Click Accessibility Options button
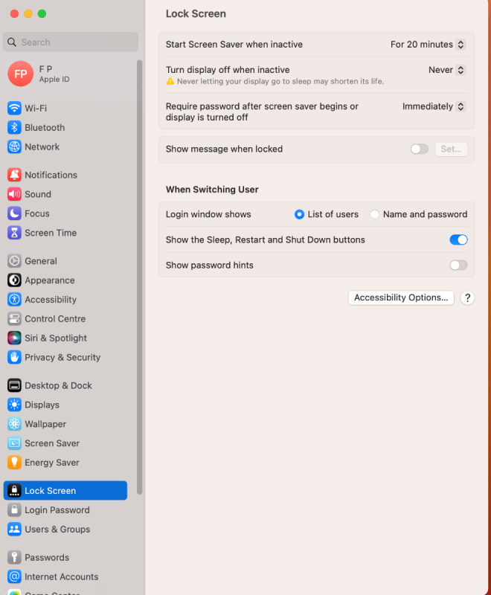 (x=401, y=297)
